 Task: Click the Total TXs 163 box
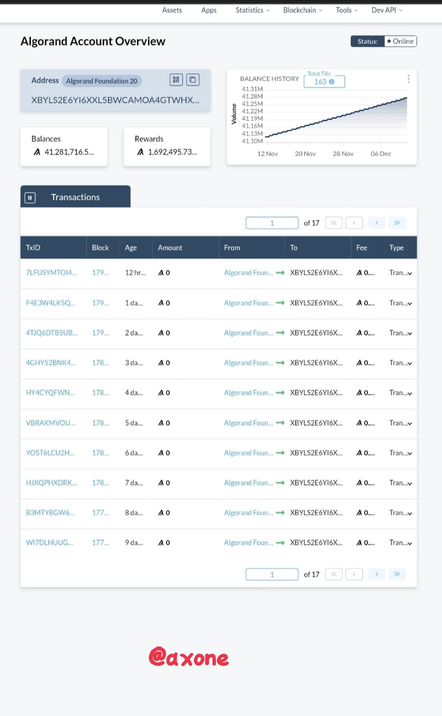point(325,81)
